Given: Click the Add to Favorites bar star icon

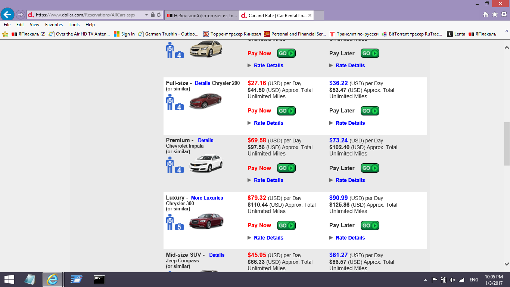Looking at the screenshot, I should (5, 34).
